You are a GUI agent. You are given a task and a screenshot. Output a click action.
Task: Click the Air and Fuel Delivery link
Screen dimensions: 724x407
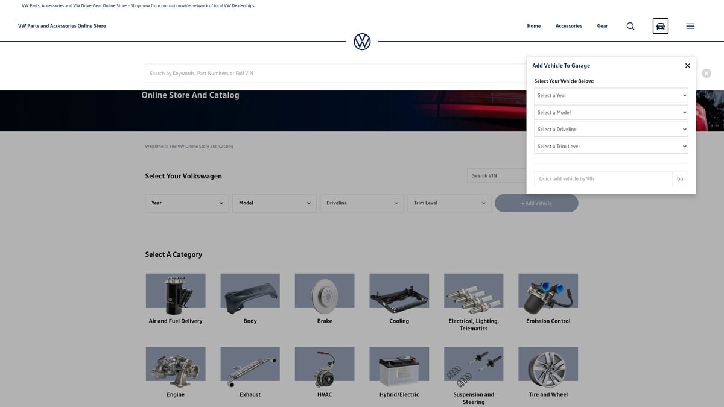click(176, 321)
